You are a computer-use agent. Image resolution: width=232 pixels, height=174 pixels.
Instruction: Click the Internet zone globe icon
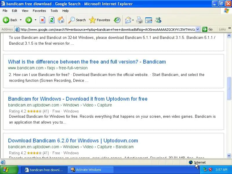click(191, 162)
